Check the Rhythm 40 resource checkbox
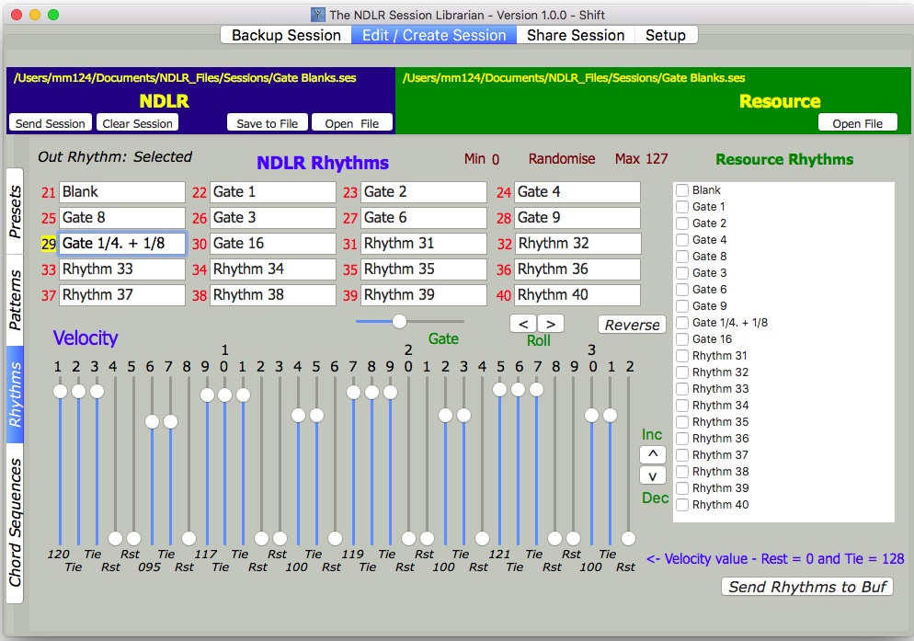 click(x=682, y=505)
